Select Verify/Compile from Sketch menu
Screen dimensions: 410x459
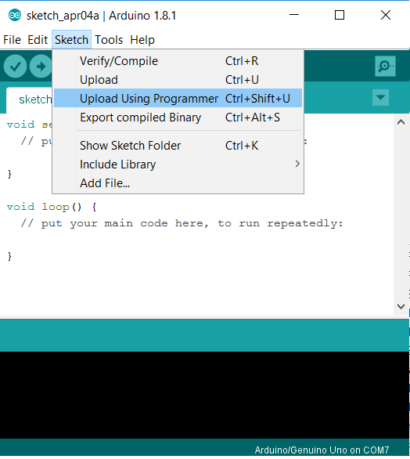click(x=178, y=61)
